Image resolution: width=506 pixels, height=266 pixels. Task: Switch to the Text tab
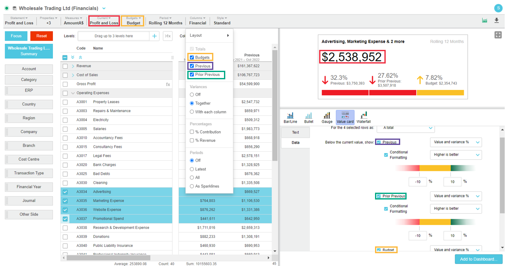295,133
